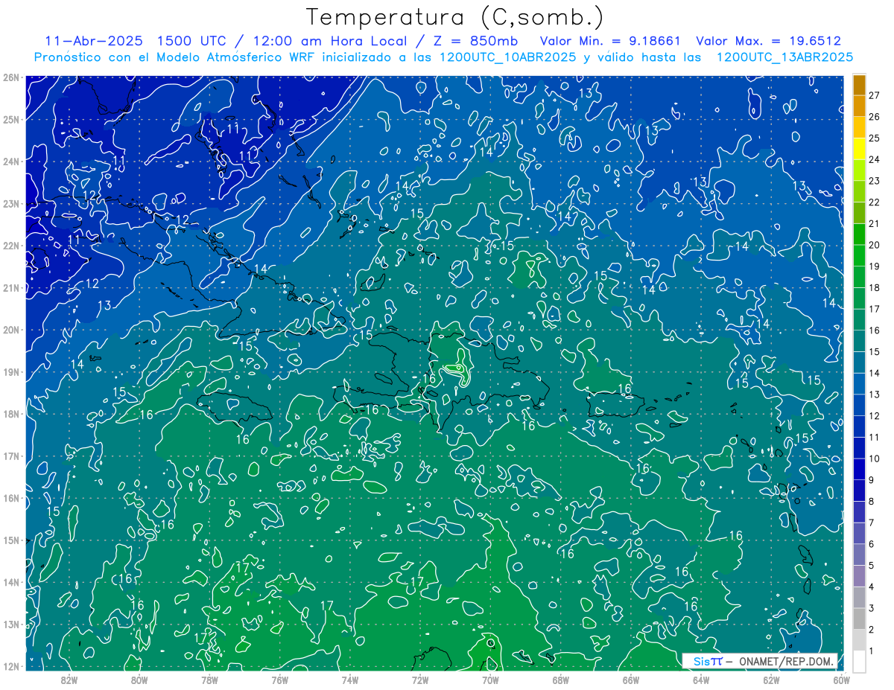Click the 17N latitude axis label
This screenshot has height=690, width=894.
coord(10,456)
